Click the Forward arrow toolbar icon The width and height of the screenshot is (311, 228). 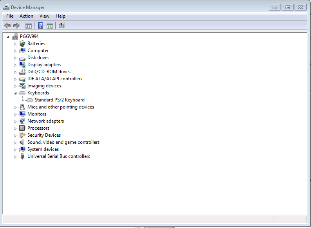pos(16,25)
